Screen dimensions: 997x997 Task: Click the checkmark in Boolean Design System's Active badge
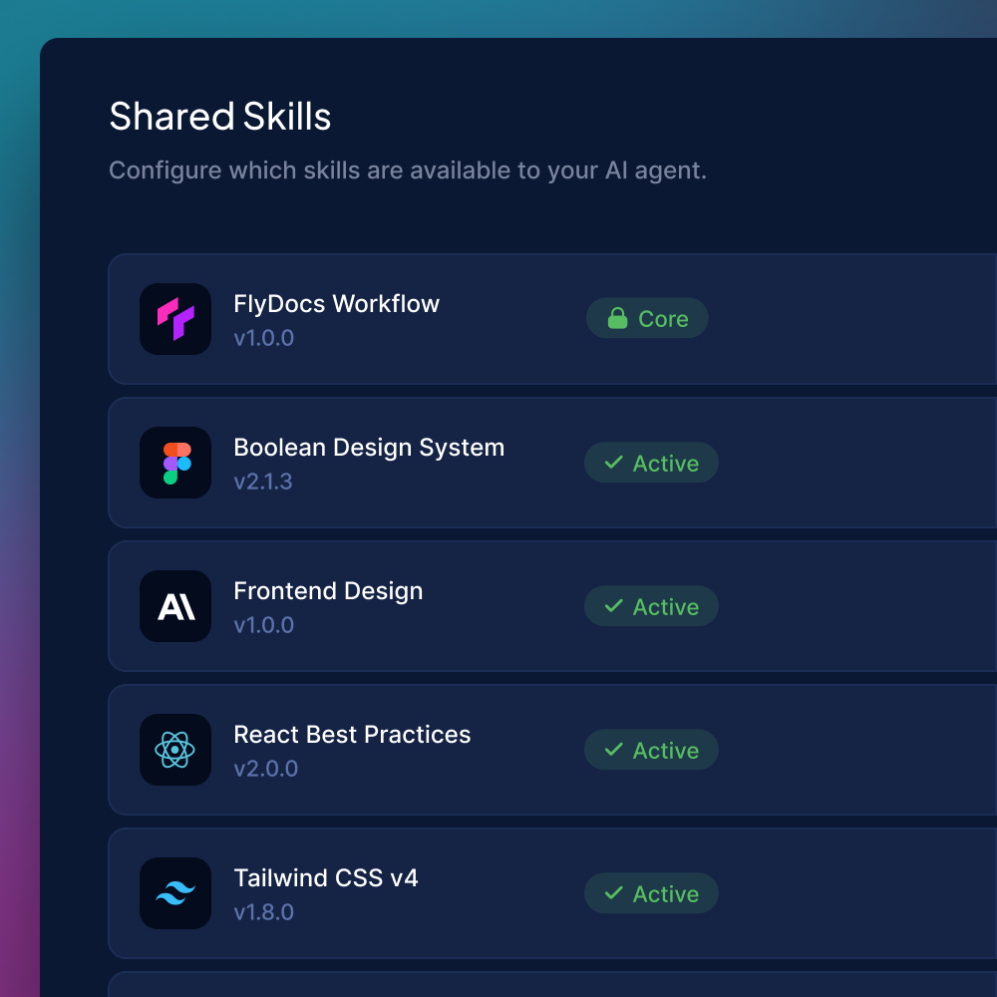(613, 463)
